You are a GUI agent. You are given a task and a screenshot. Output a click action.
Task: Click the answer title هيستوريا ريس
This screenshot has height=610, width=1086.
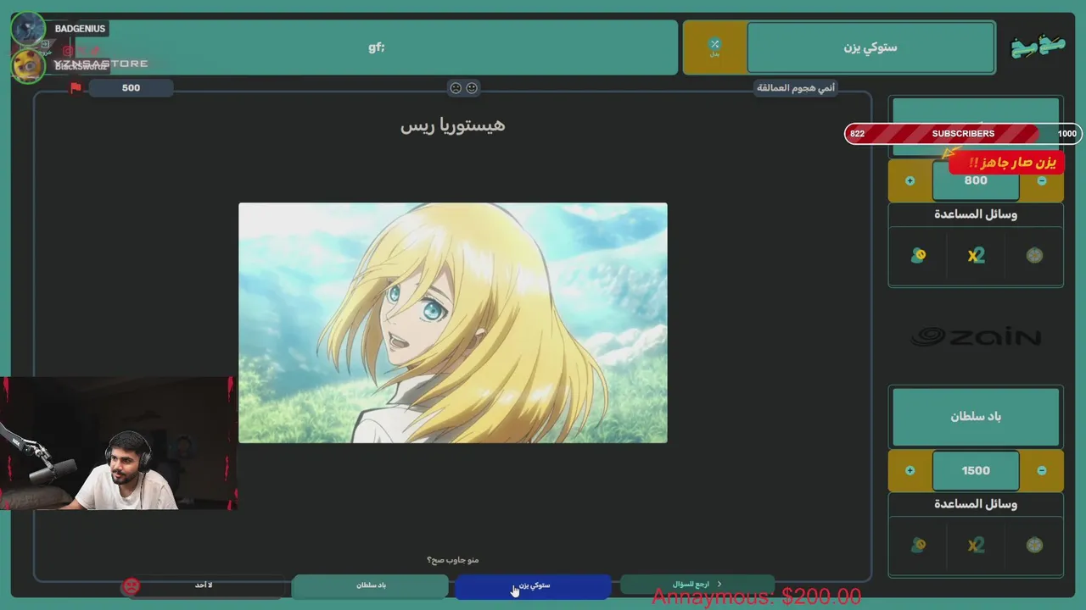click(x=452, y=125)
